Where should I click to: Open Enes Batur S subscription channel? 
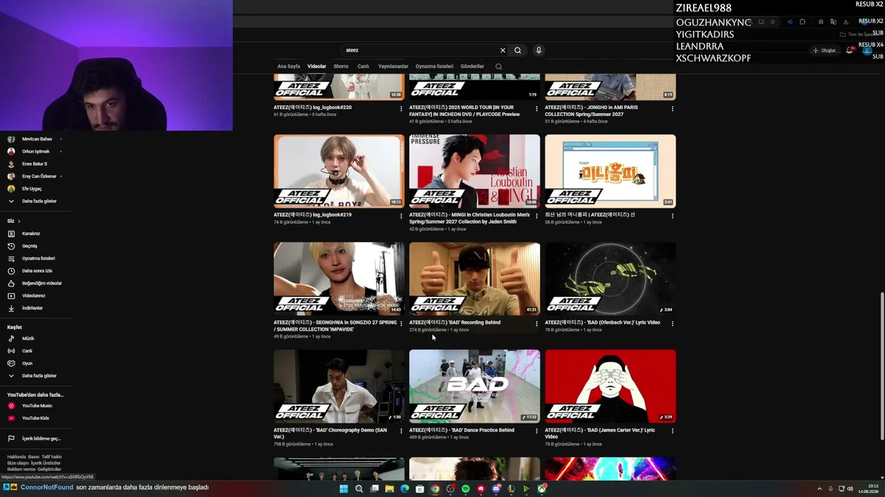pyautogui.click(x=35, y=164)
